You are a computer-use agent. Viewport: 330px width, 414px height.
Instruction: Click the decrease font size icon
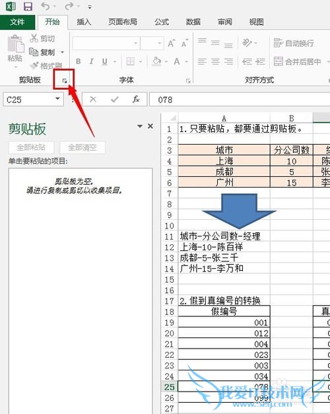185,43
